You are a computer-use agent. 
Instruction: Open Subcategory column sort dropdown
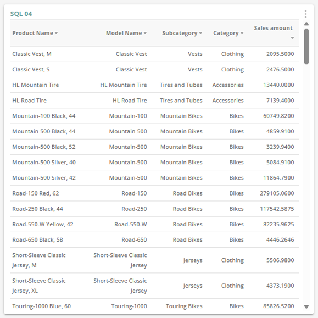[x=200, y=33]
